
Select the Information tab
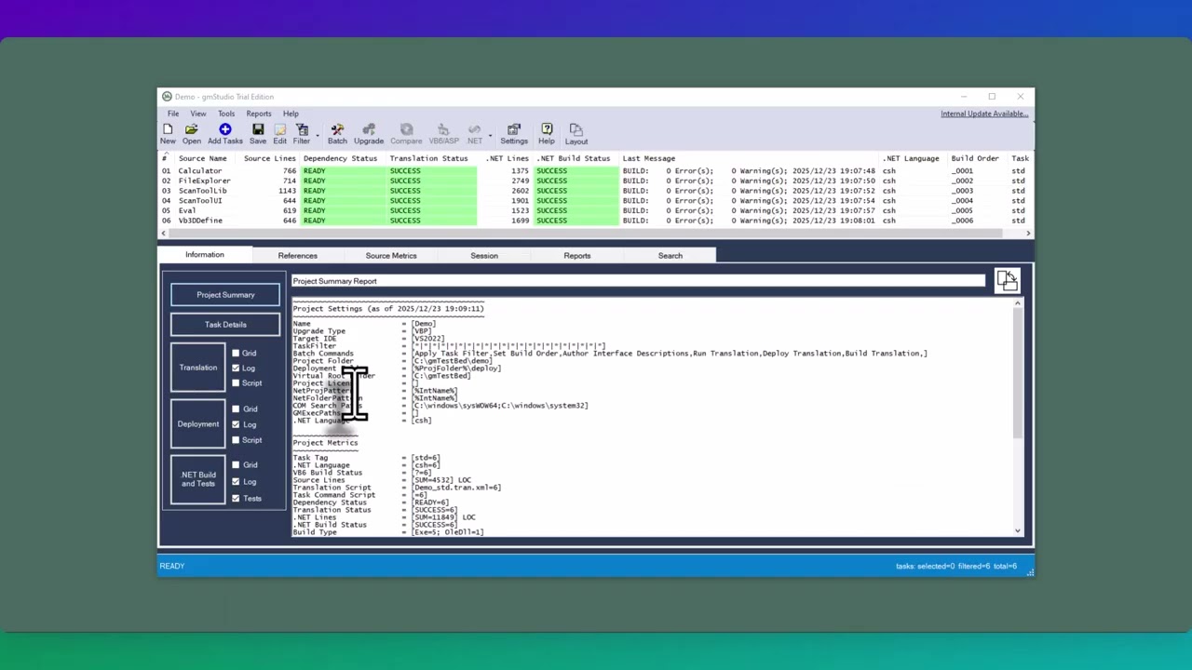(204, 255)
